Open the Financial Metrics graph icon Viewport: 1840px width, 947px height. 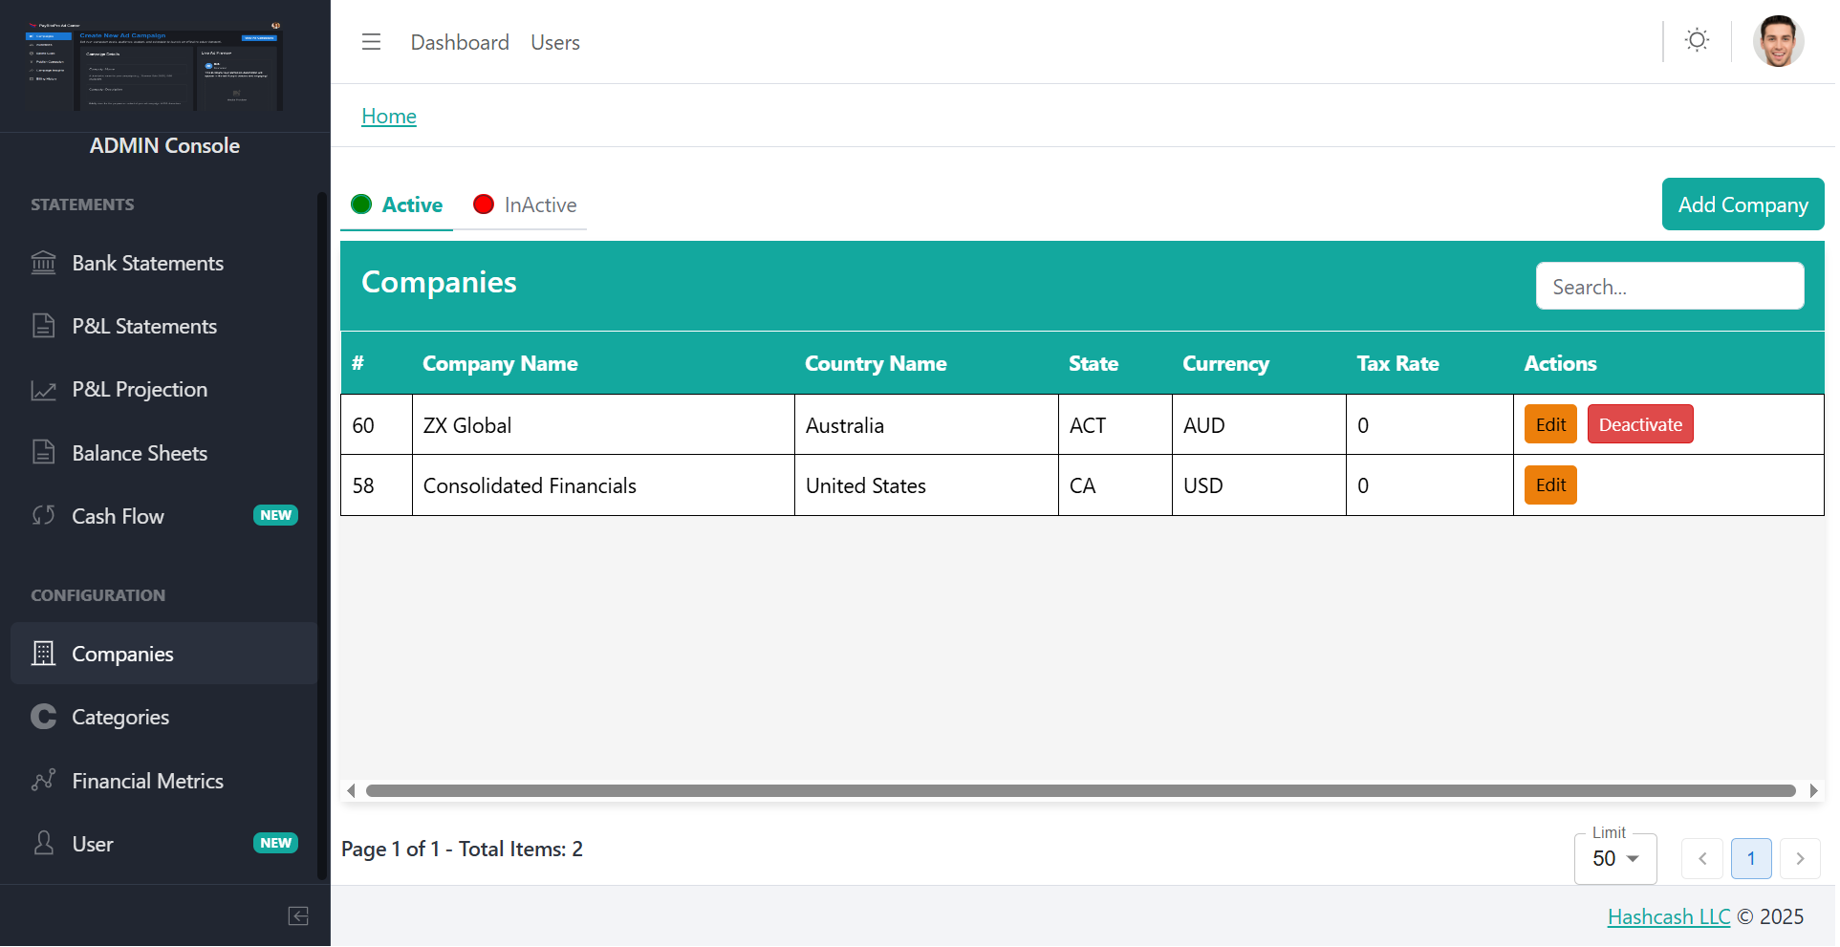44,781
